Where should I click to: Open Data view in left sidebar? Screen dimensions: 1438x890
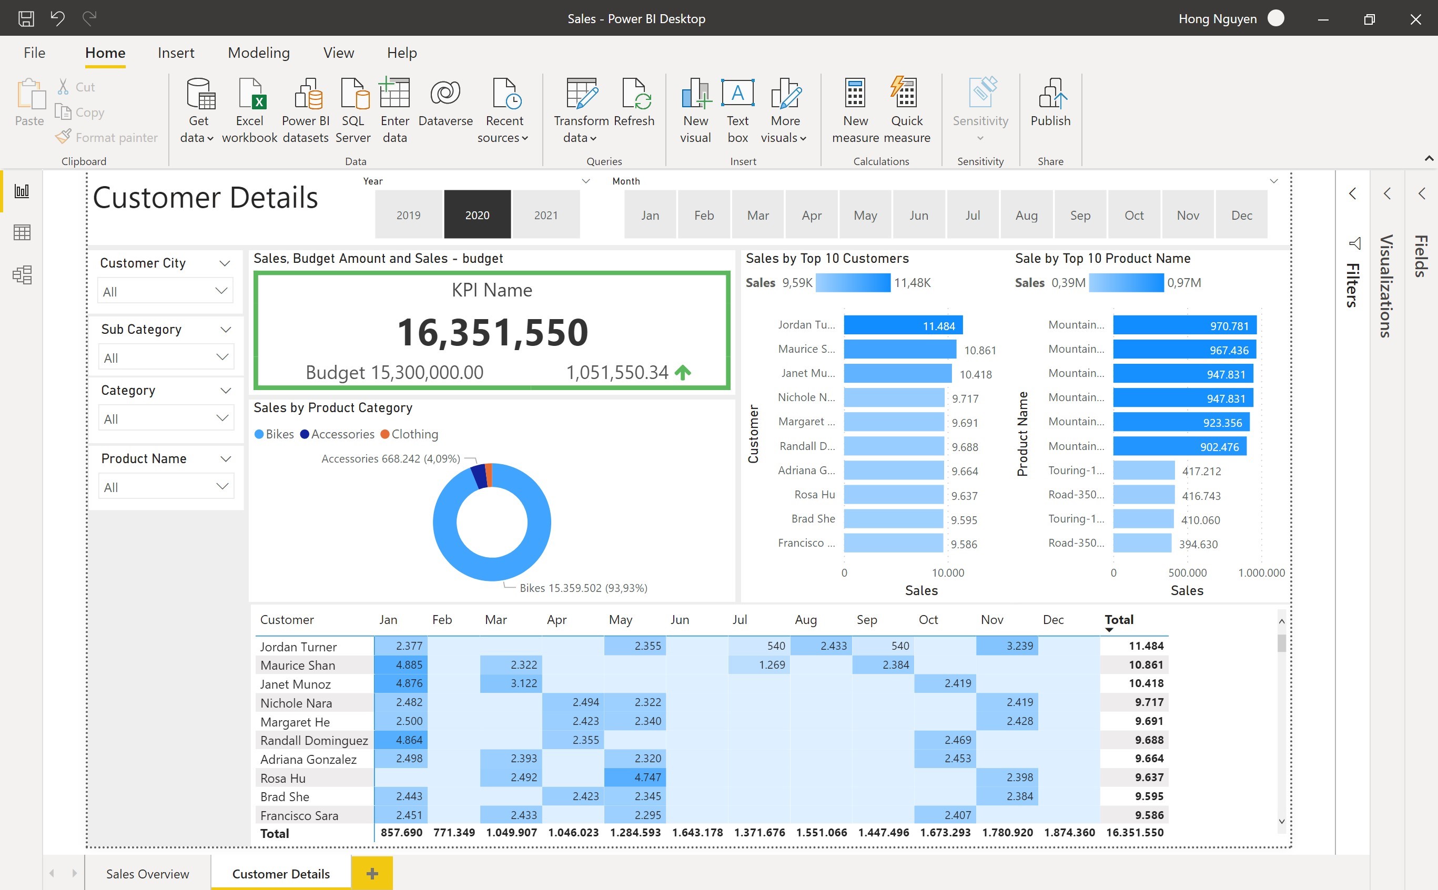tap(23, 232)
